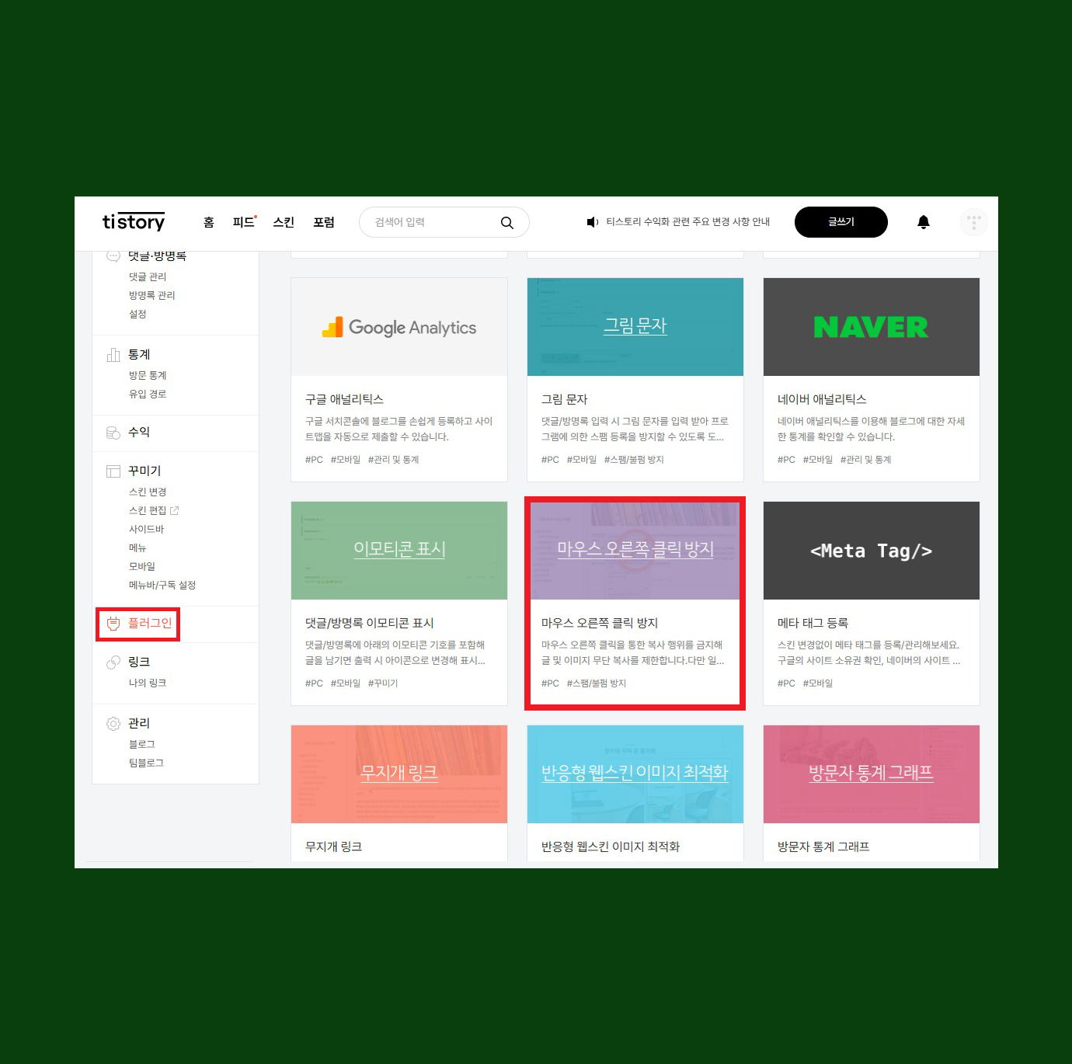1072x1064 pixels.
Task: Click the tistory logo
Action: 134,222
